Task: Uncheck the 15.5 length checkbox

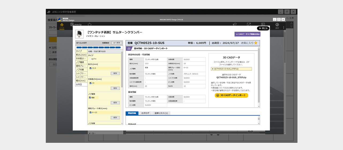Action: tap(91, 68)
